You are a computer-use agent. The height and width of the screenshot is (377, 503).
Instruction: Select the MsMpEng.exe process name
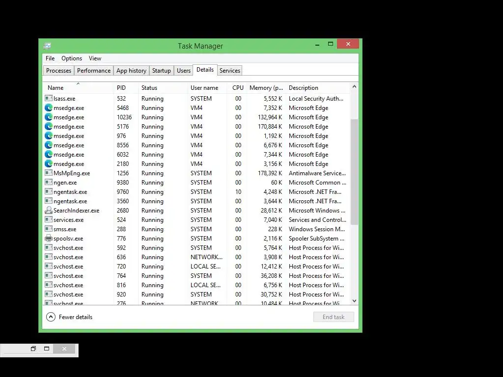(x=72, y=173)
